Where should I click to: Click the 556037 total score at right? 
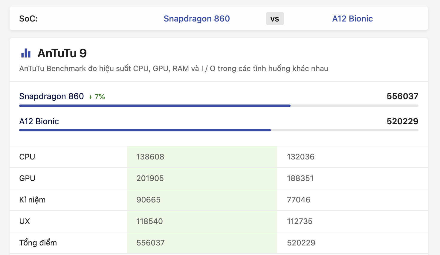(402, 96)
